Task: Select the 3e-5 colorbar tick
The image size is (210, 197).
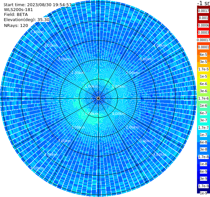Action: 204,62
